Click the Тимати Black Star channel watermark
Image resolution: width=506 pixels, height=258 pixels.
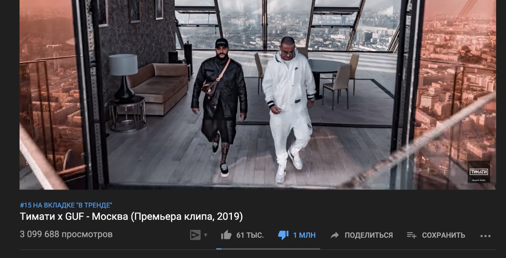point(479,172)
